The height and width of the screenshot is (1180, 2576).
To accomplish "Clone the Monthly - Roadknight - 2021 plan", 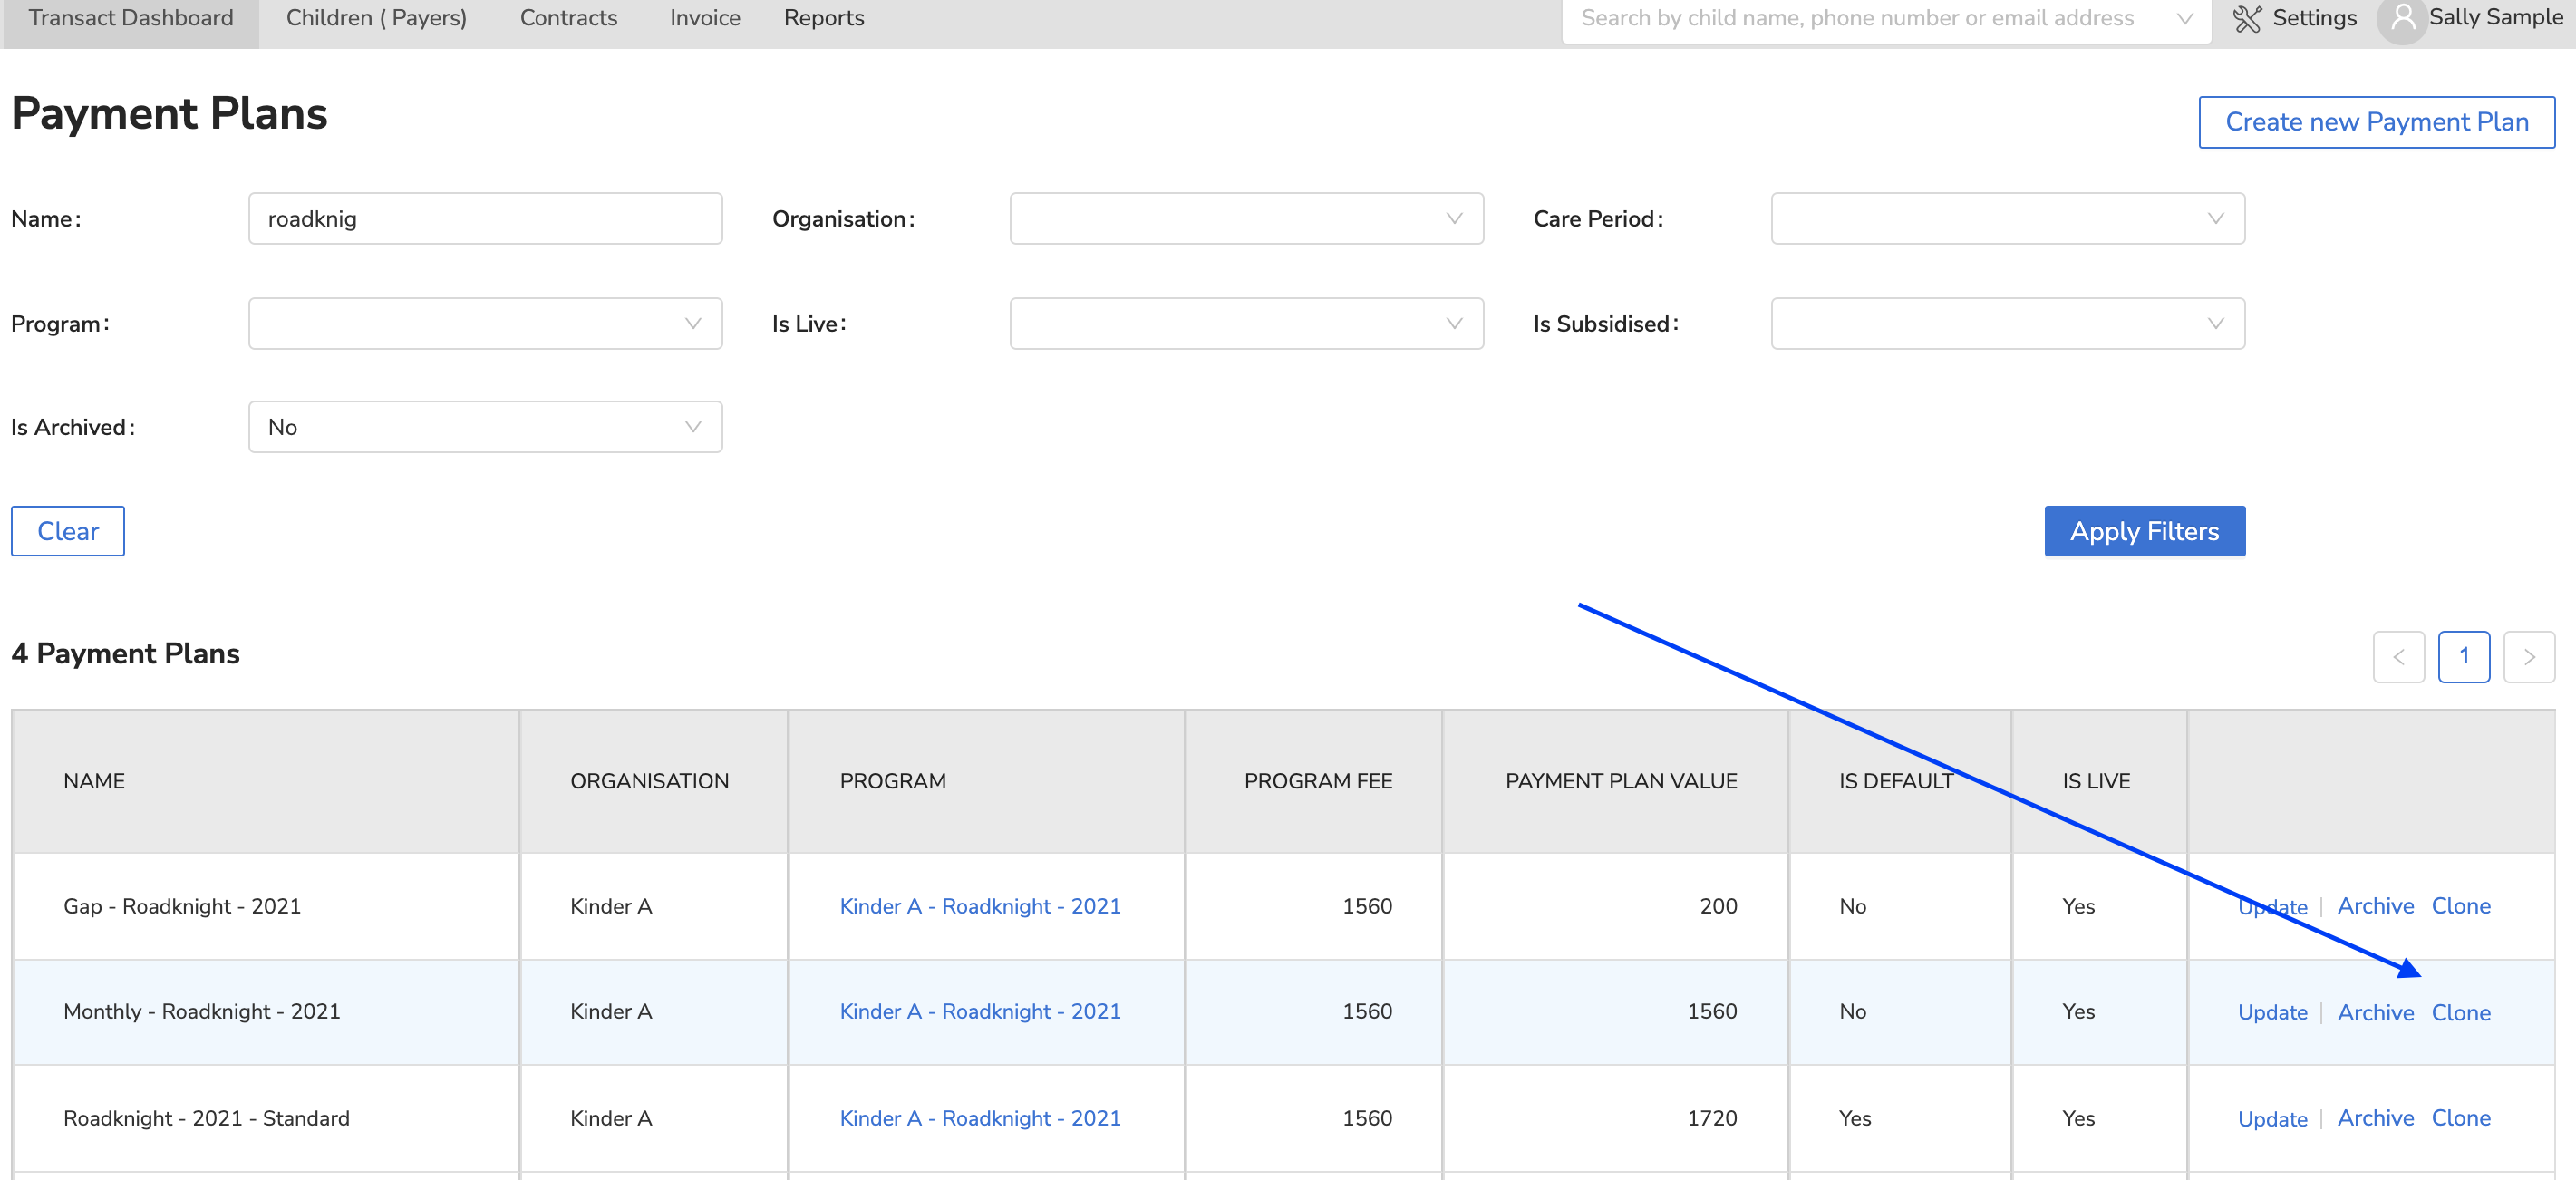I will pyautogui.click(x=2460, y=1012).
